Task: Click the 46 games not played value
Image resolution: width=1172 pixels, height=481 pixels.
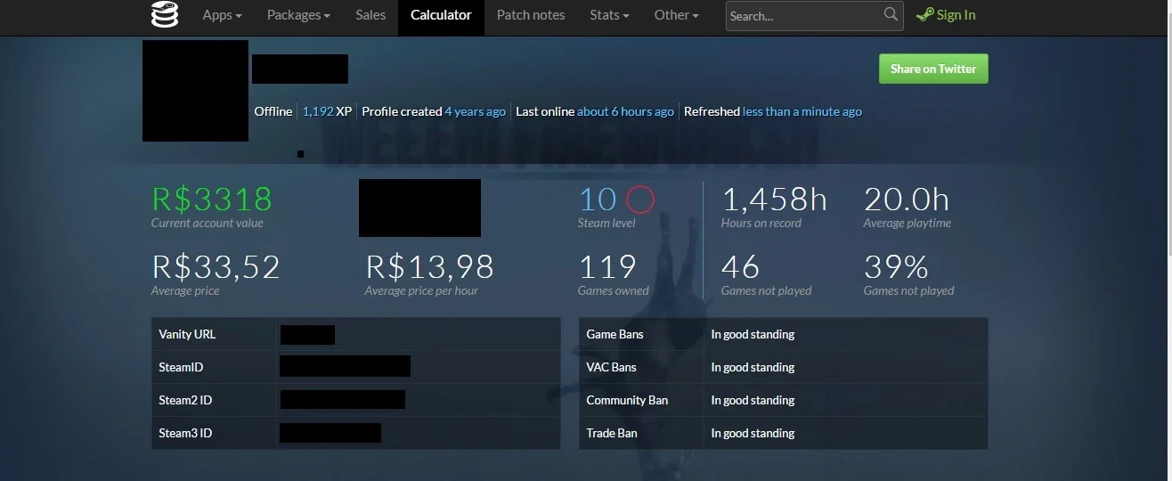Action: [x=740, y=266]
